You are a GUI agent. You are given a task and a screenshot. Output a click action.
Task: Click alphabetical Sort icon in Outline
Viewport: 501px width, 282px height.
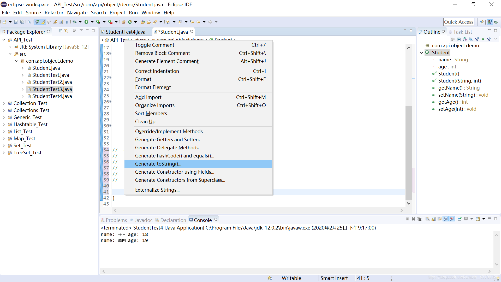point(465,39)
